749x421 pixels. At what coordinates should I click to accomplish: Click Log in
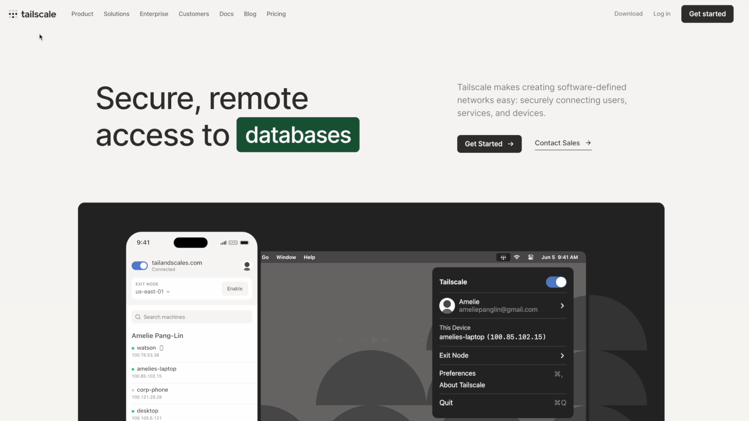click(662, 13)
